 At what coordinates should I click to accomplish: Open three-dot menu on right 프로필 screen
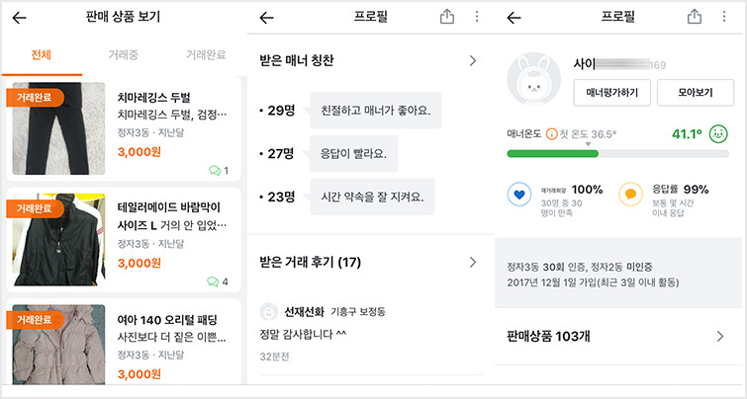point(724,17)
